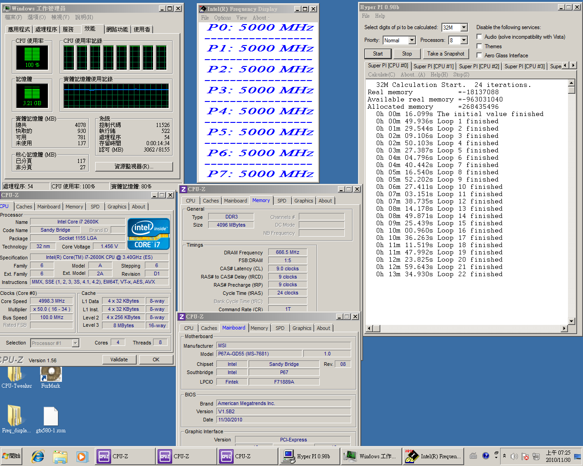This screenshot has height=466, width=583.
Task: Click the keyboard input tray icon
Action: pyautogui.click(x=473, y=456)
